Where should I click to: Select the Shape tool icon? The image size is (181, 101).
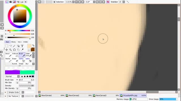18,46
